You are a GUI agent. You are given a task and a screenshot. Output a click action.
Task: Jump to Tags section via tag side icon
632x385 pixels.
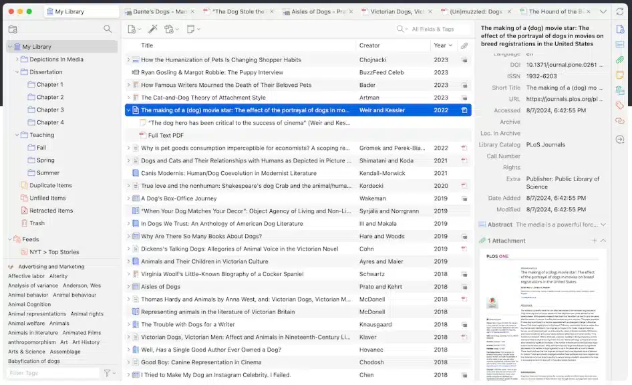point(620,106)
